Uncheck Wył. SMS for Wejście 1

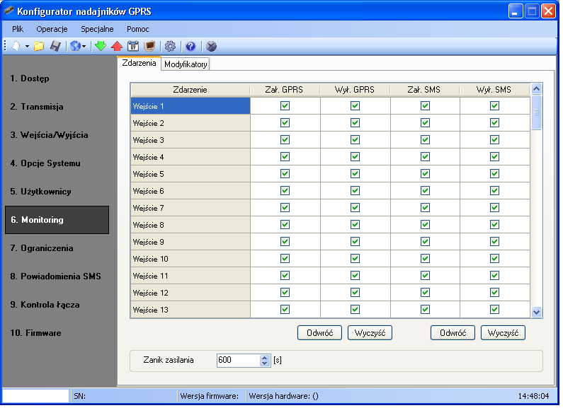click(x=495, y=106)
